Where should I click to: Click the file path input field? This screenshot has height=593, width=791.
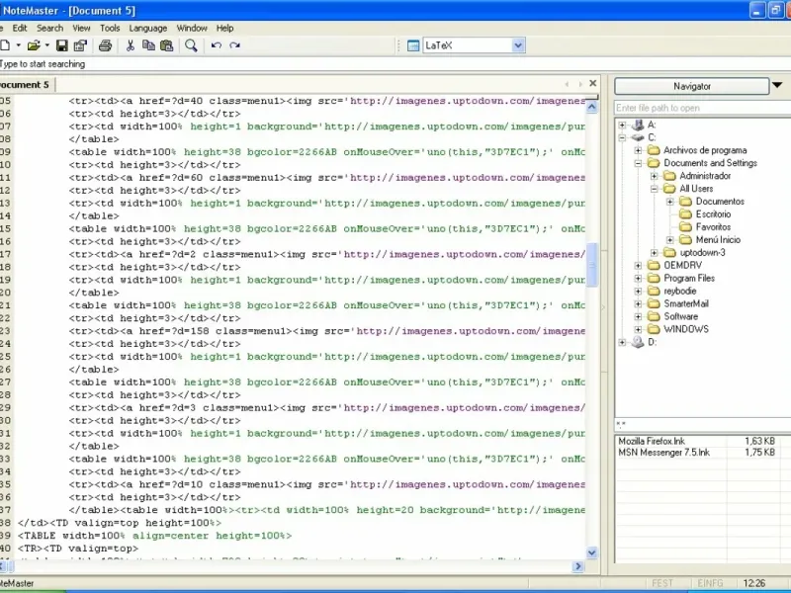coord(698,108)
